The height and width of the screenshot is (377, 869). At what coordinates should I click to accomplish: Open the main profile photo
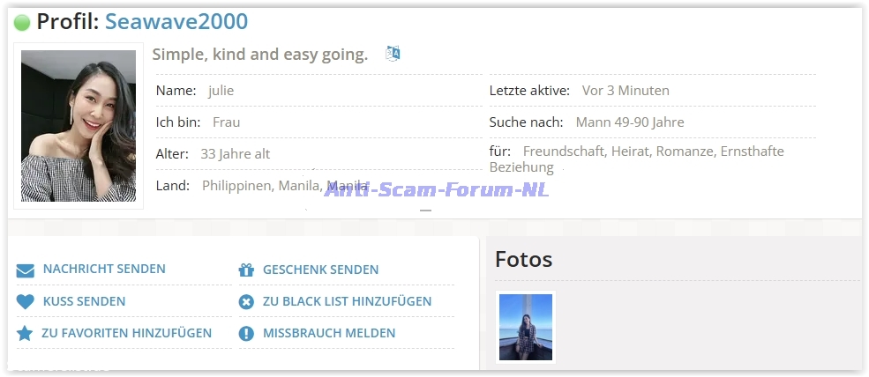79,126
